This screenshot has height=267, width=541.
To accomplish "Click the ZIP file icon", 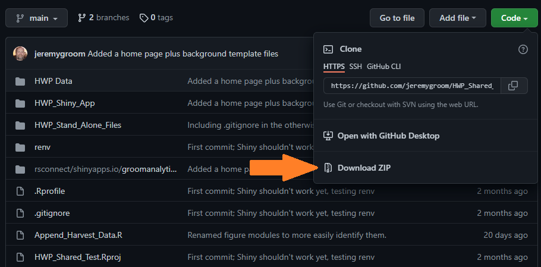I will 328,168.
